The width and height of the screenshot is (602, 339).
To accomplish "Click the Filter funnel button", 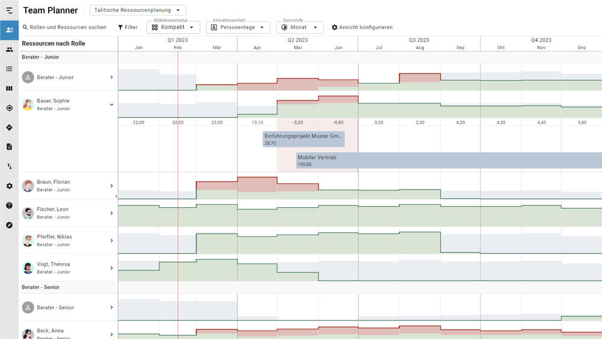I will pyautogui.click(x=128, y=27).
